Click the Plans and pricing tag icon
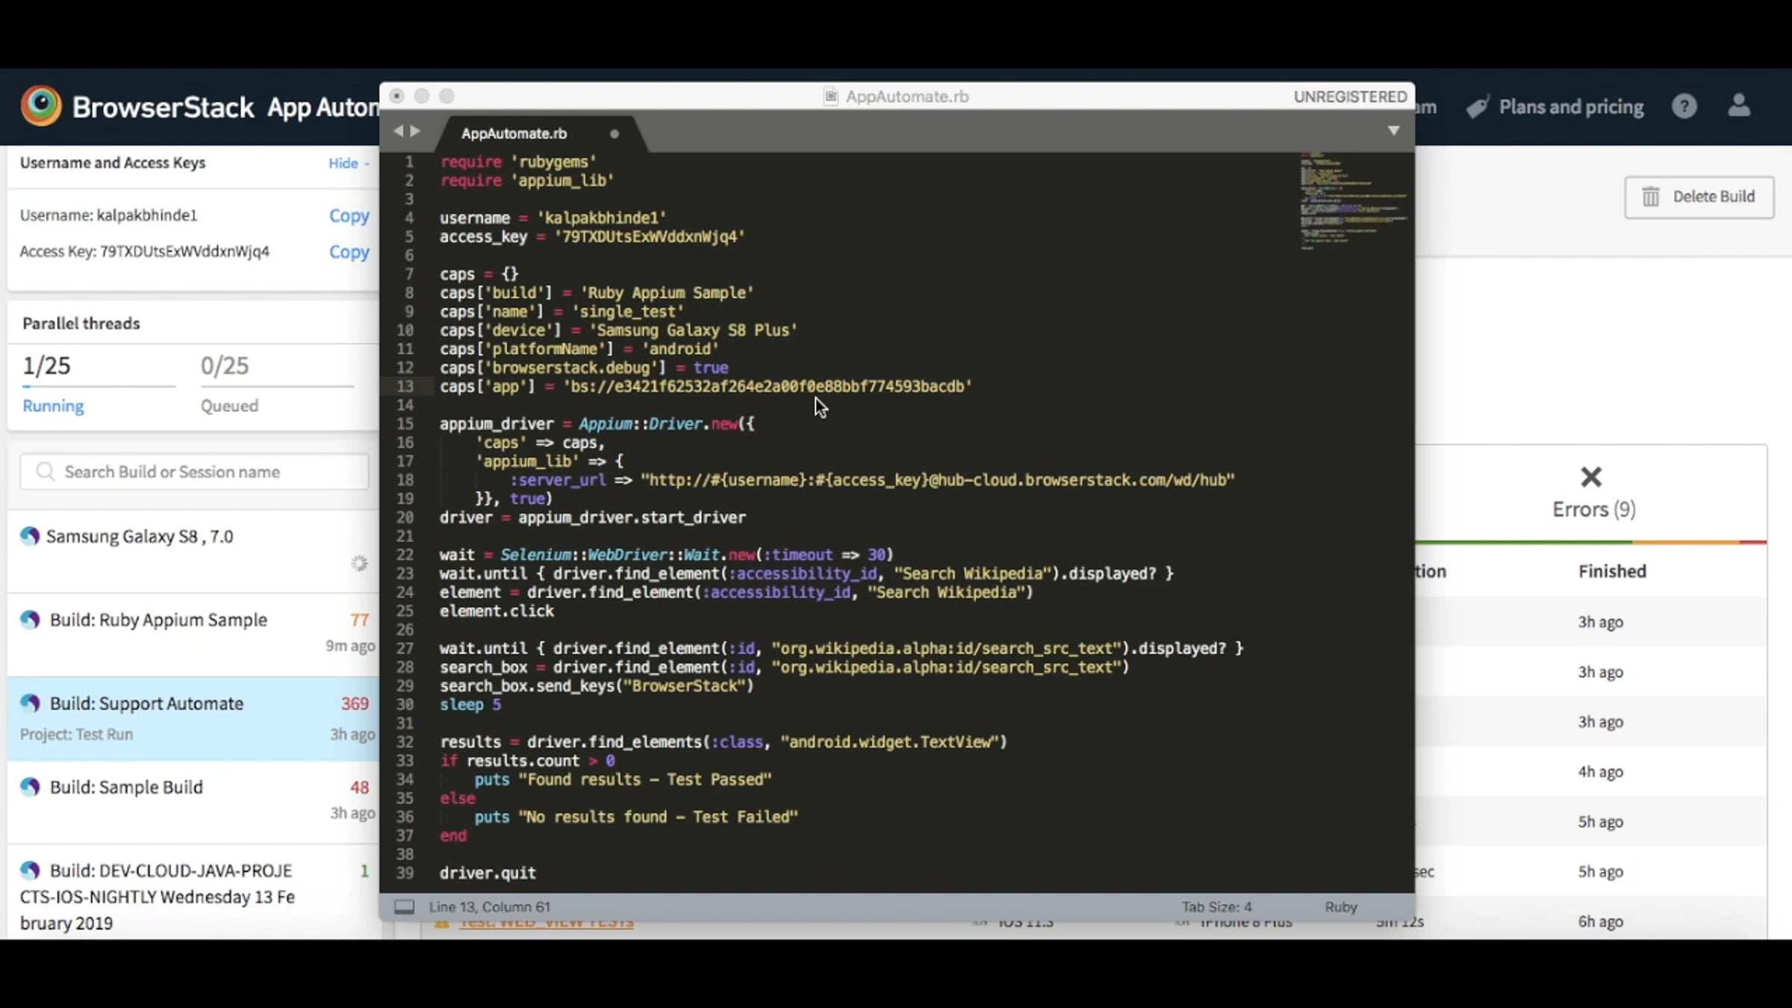Screen dimensions: 1792x1008 tap(1477, 108)
